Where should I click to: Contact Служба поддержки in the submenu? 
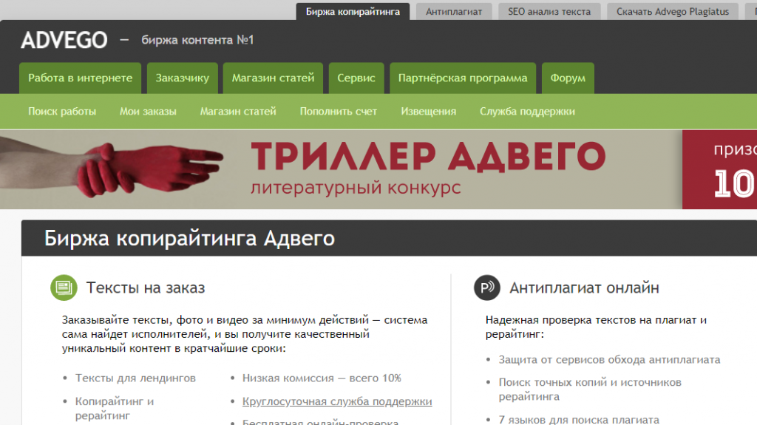[527, 112]
